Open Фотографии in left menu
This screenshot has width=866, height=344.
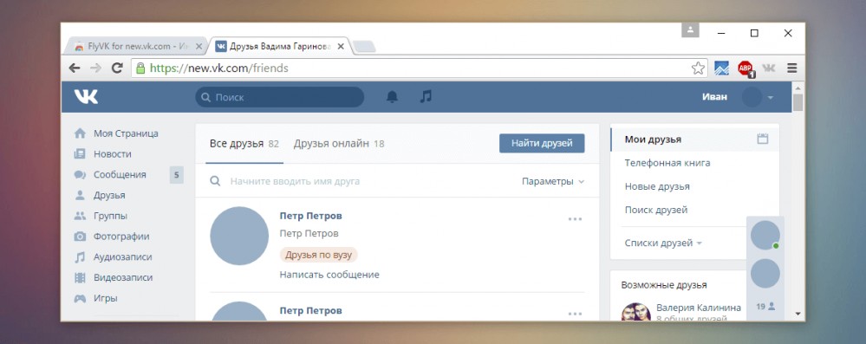click(121, 237)
